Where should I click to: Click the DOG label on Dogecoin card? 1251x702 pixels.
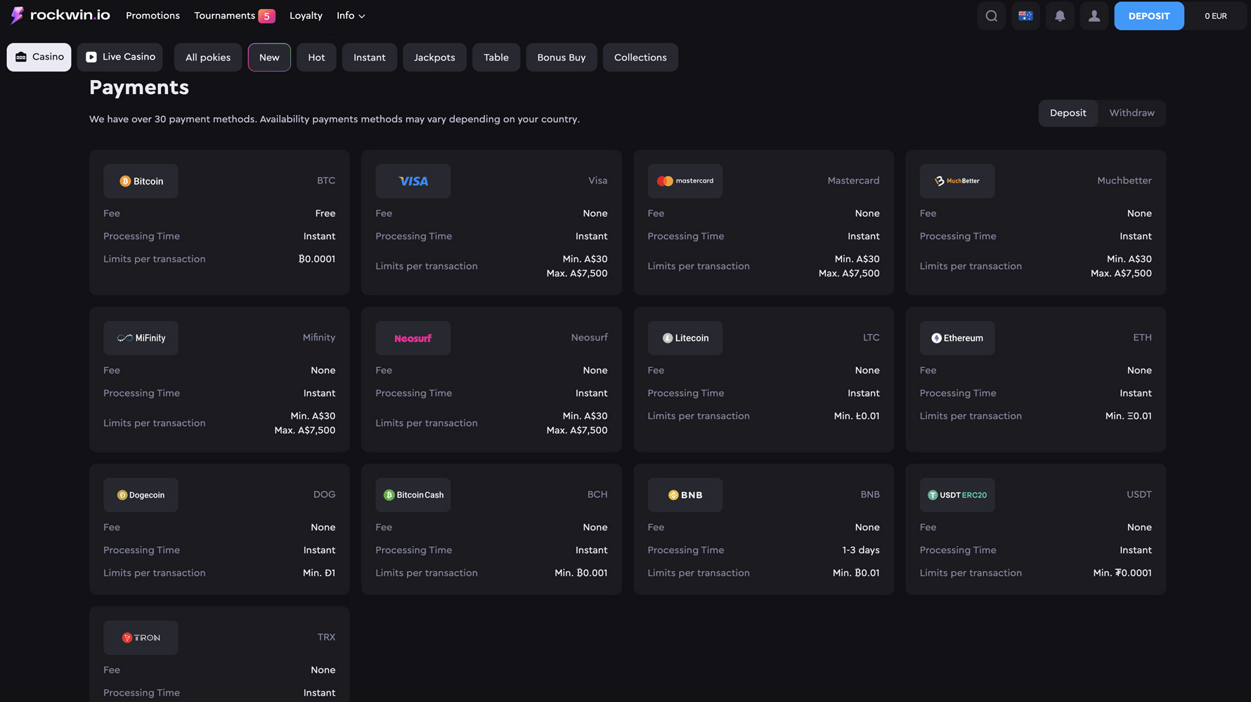[x=324, y=494]
